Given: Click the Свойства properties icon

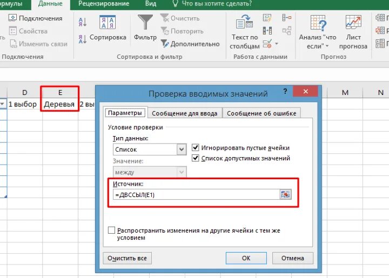Looking at the screenshot, I should pyautogui.click(x=12, y=31).
